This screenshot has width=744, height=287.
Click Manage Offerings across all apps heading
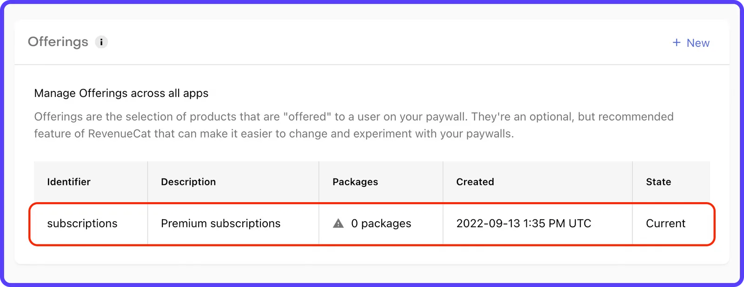[x=121, y=93]
